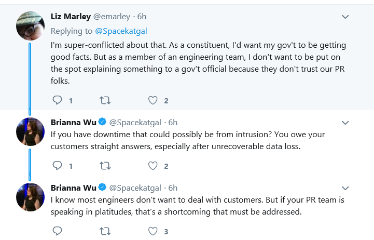Like the tweet about speaking in platitudes

153,231
